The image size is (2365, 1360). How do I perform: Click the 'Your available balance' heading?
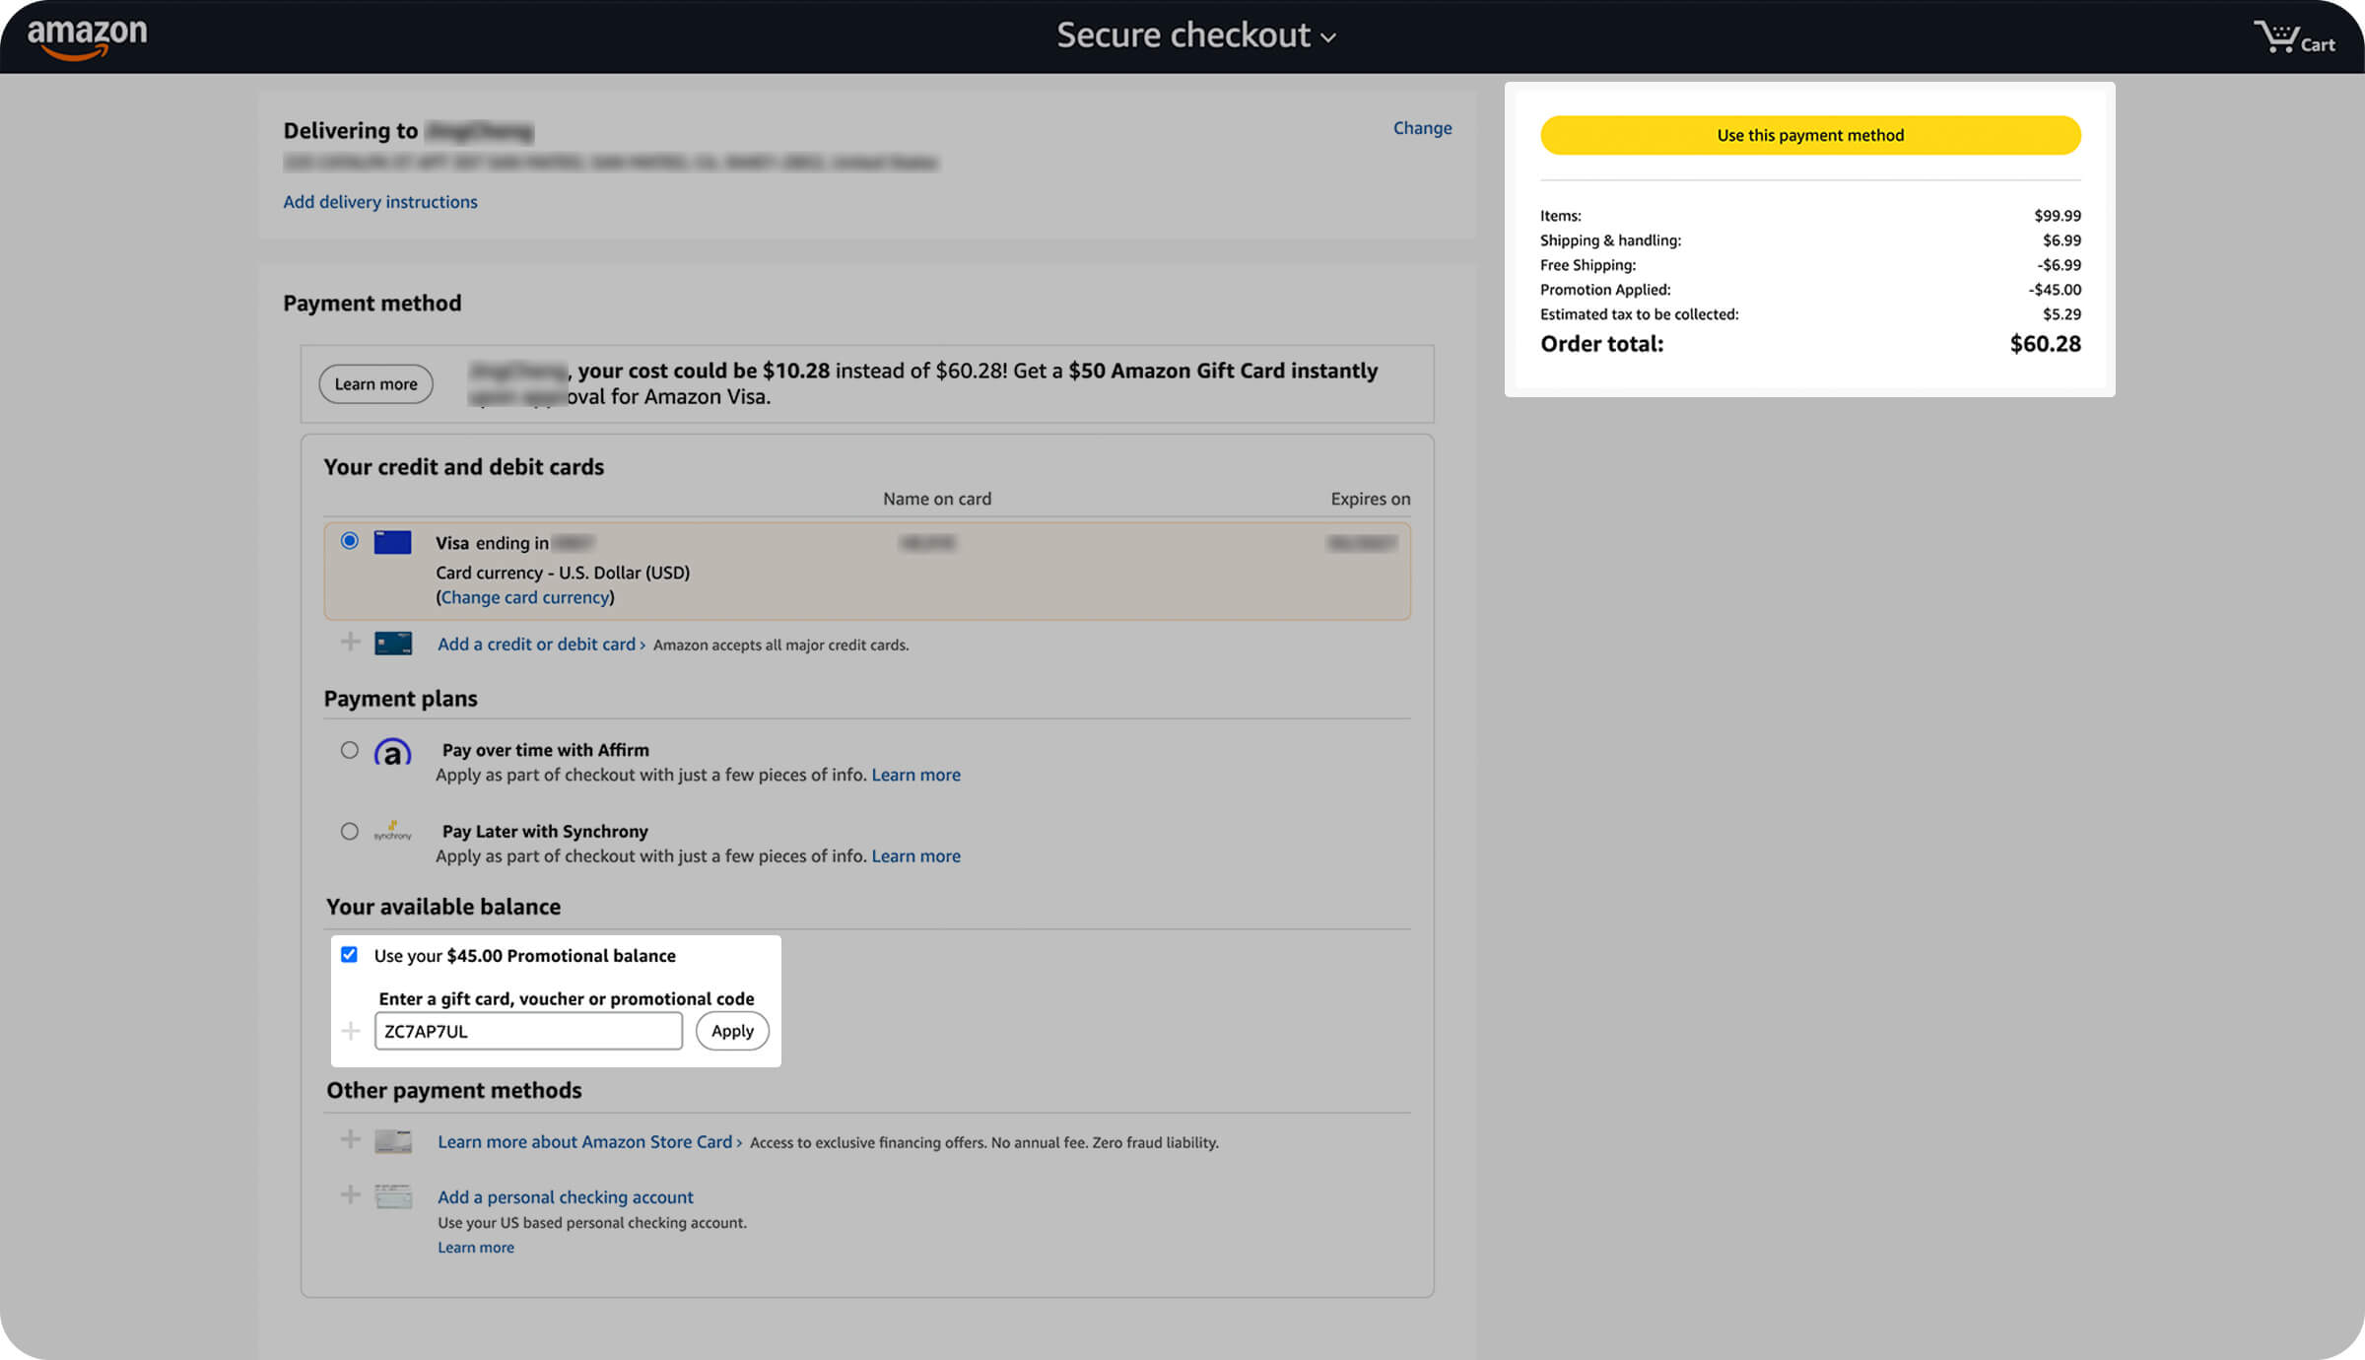click(443, 907)
